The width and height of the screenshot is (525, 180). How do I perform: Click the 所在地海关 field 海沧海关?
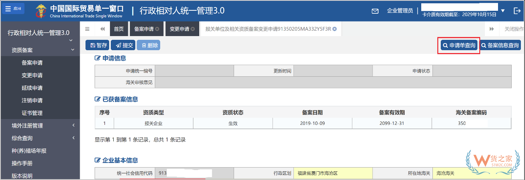pos(472,173)
